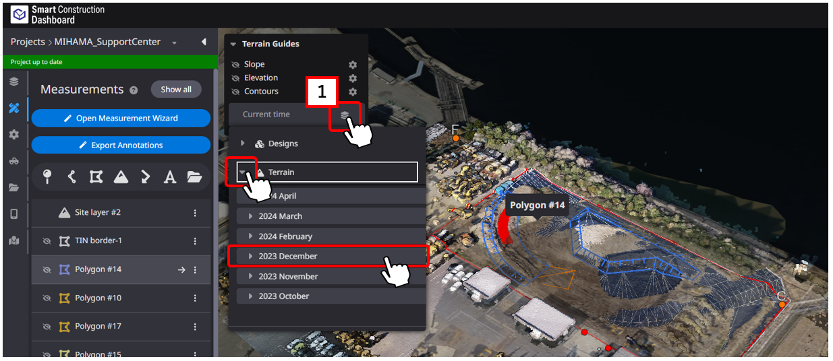This screenshot has width=833, height=361.
Task: Open the MIHAMA_SupportCenter project dropdown
Action: [x=174, y=42]
